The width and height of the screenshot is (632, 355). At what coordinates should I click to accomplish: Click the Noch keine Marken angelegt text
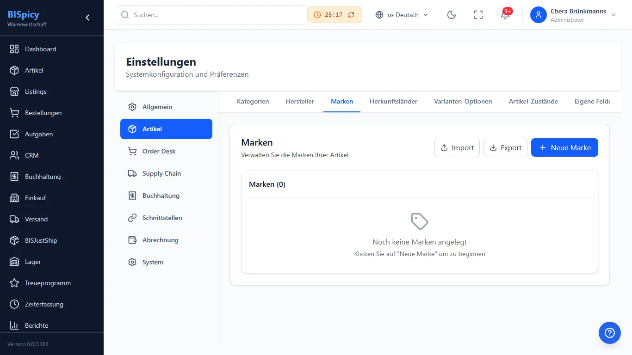[x=420, y=242]
